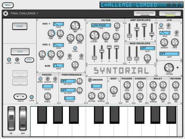Click the Distortion AMT knob
This screenshot has width=185, height=139.
(x=114, y=90)
